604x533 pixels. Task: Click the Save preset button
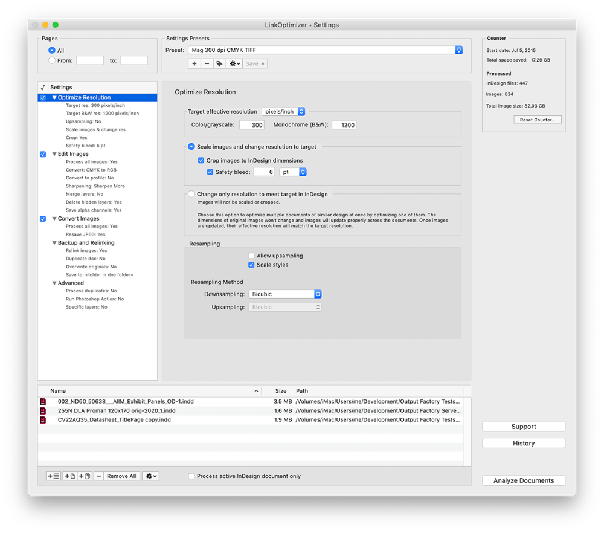(x=255, y=63)
